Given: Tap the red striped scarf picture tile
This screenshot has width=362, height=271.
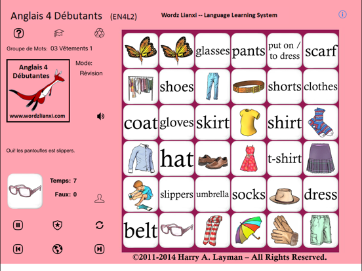Looking at the screenshot, I should tap(212, 230).
